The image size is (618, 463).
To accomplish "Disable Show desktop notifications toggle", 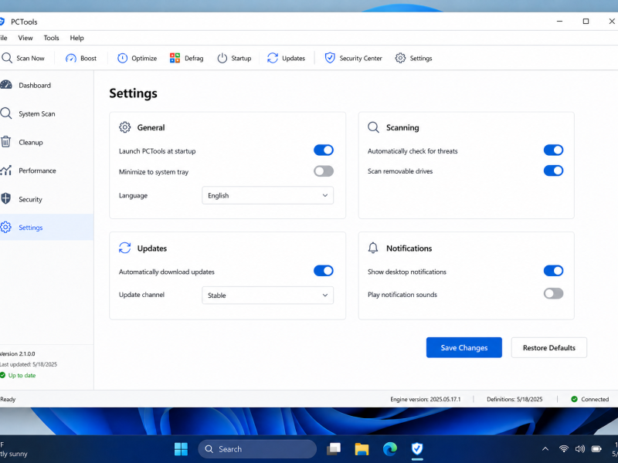I will (x=553, y=271).
